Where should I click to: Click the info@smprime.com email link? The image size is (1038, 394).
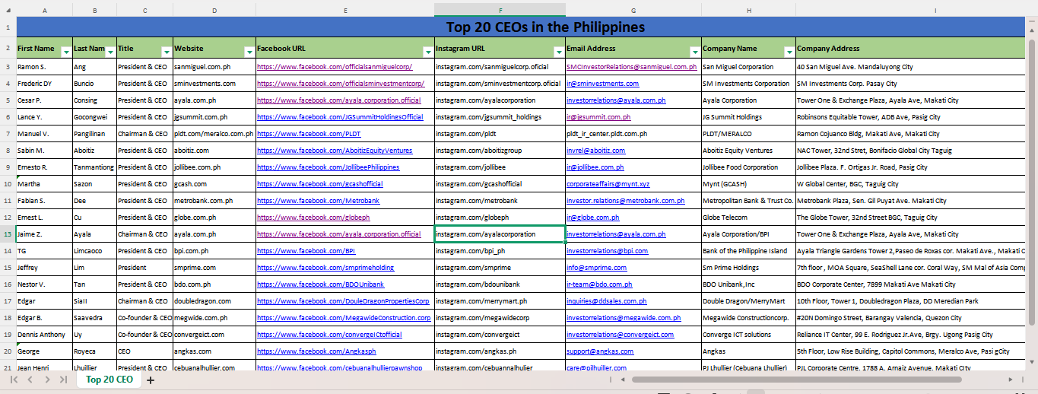[x=597, y=268]
